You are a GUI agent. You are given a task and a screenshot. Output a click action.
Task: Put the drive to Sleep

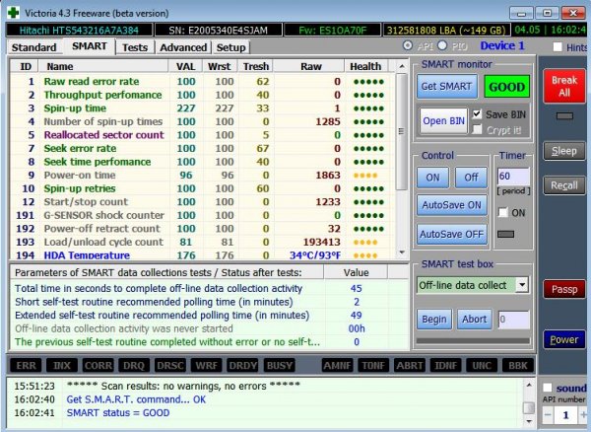(564, 151)
